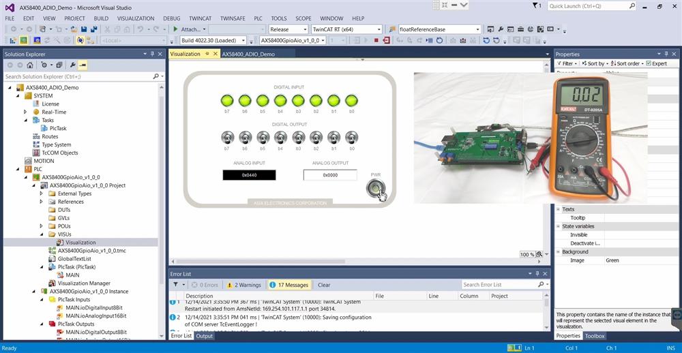
Task: Click the Find in Files icon
Action: coord(392,29)
